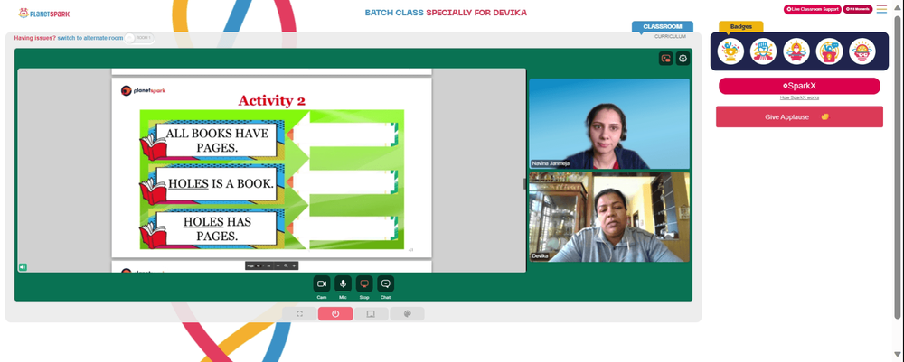The height and width of the screenshot is (362, 904).
Task: Click the PlanetSpark logo
Action: tap(43, 13)
